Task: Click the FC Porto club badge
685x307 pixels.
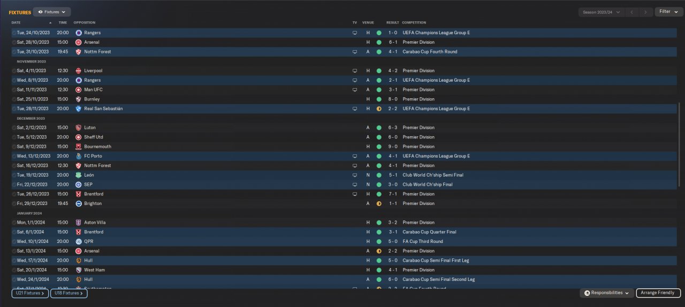Action: (x=79, y=156)
